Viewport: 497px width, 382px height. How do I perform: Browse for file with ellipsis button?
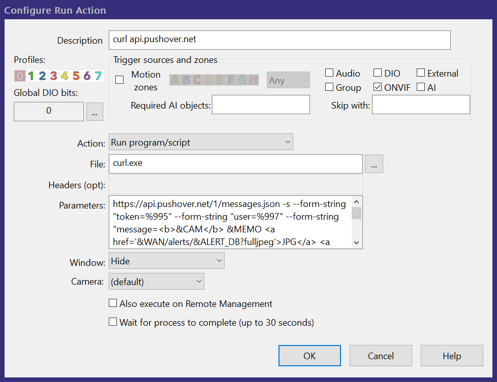click(374, 164)
